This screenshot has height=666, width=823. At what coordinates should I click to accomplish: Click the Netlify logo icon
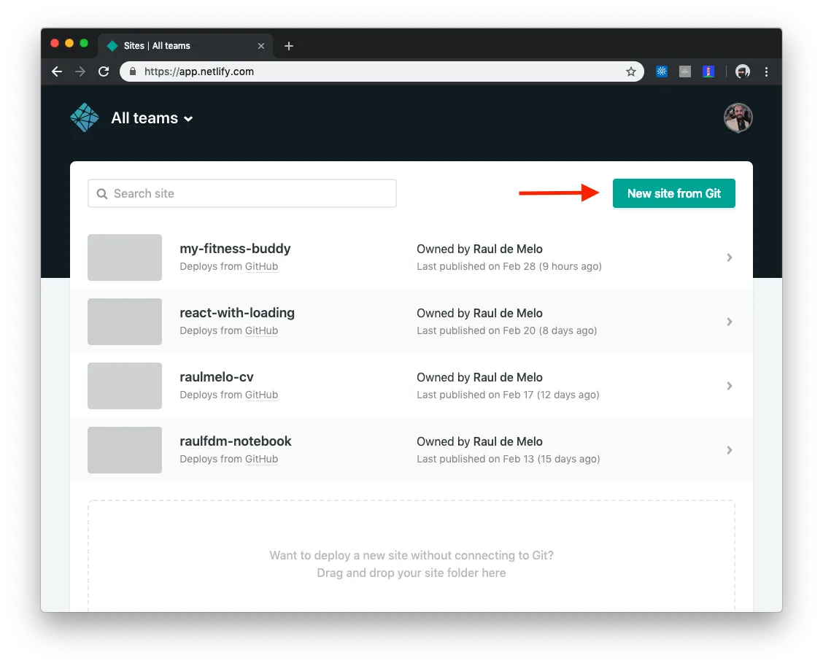click(x=85, y=117)
